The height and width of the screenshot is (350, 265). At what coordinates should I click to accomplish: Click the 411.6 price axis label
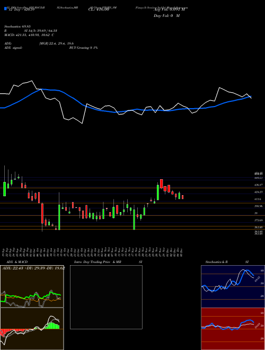(258, 199)
